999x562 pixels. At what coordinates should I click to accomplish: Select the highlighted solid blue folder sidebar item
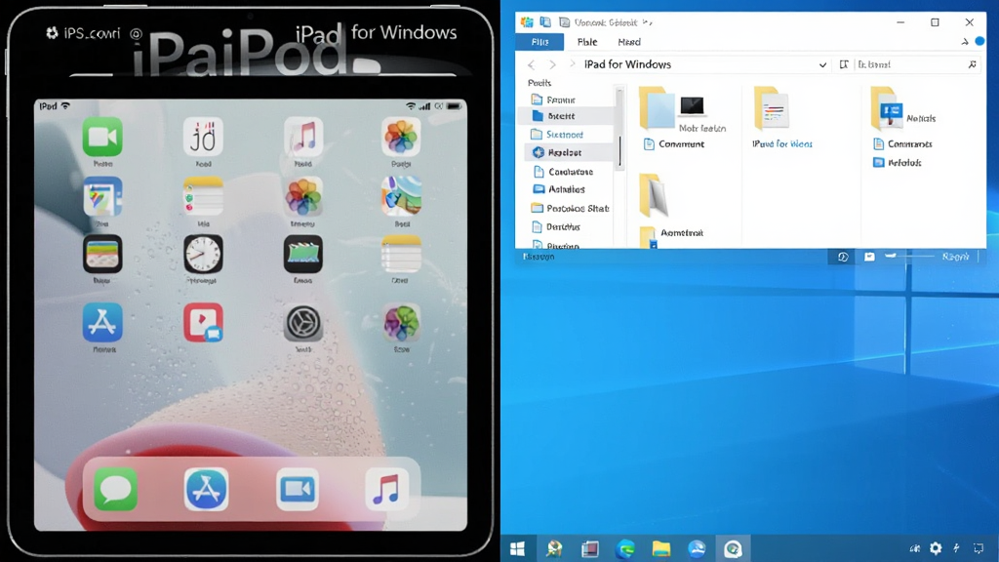(566, 116)
